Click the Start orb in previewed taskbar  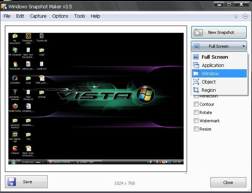point(14,162)
